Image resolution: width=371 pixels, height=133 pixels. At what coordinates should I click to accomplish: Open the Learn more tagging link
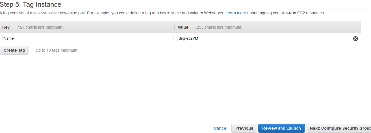click(x=236, y=13)
